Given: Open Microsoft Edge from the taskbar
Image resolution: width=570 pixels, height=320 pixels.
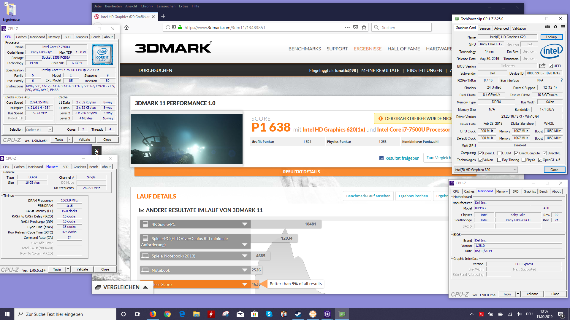Looking at the screenshot, I should (x=182, y=314).
